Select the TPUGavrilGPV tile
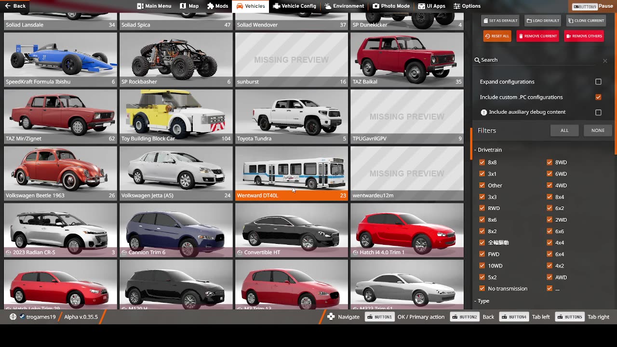 407,116
